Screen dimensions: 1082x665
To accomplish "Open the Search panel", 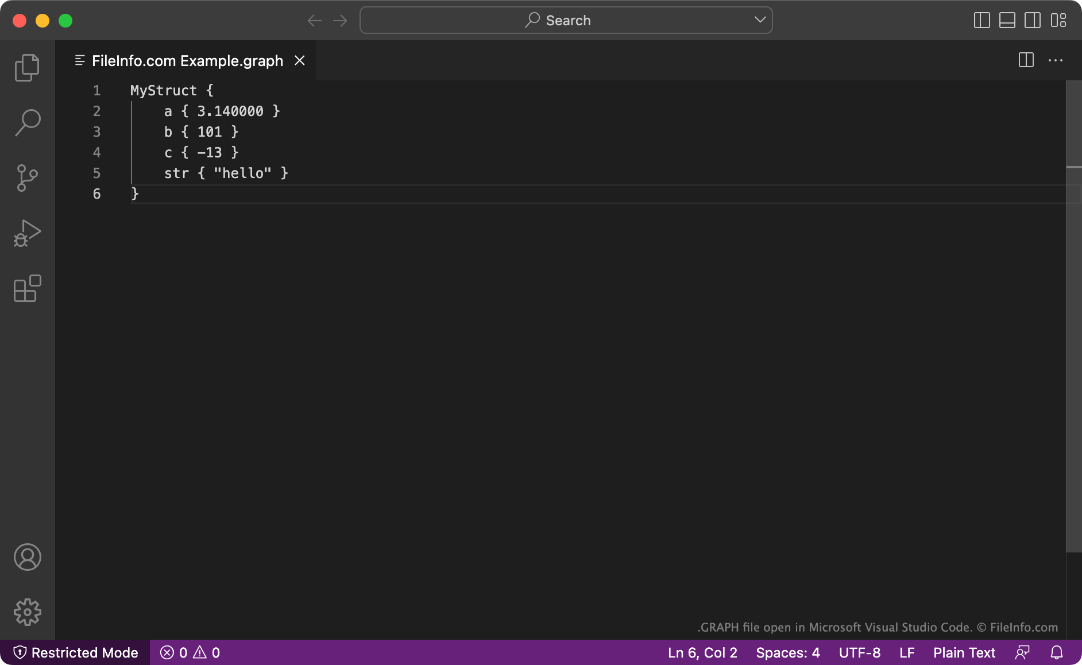I will [x=27, y=122].
